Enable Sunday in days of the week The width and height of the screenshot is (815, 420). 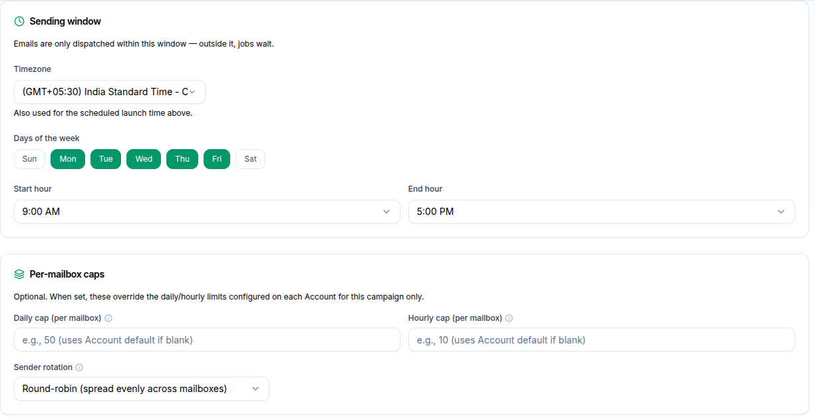tap(29, 159)
